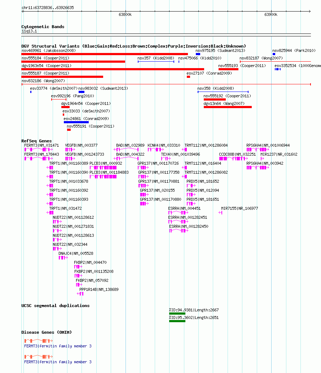Click the 11q13.1 cytogenetic band label

click(x=29, y=31)
